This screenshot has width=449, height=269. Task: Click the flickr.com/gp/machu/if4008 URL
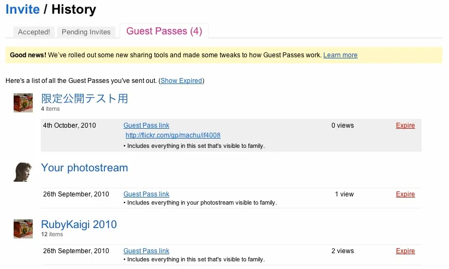(173, 135)
